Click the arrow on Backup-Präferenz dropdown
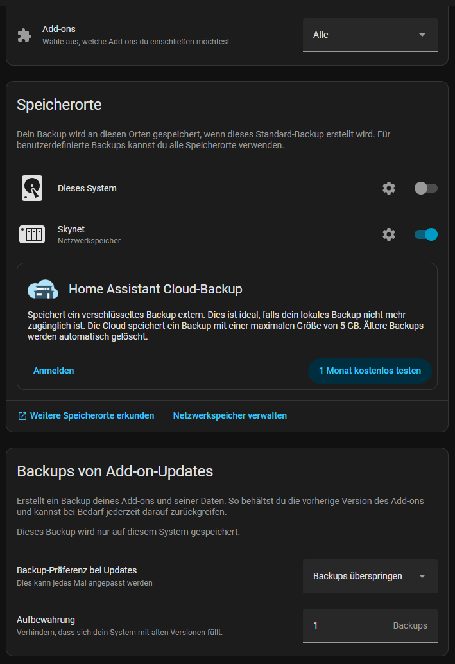Image resolution: width=455 pixels, height=664 pixels. pyautogui.click(x=422, y=576)
